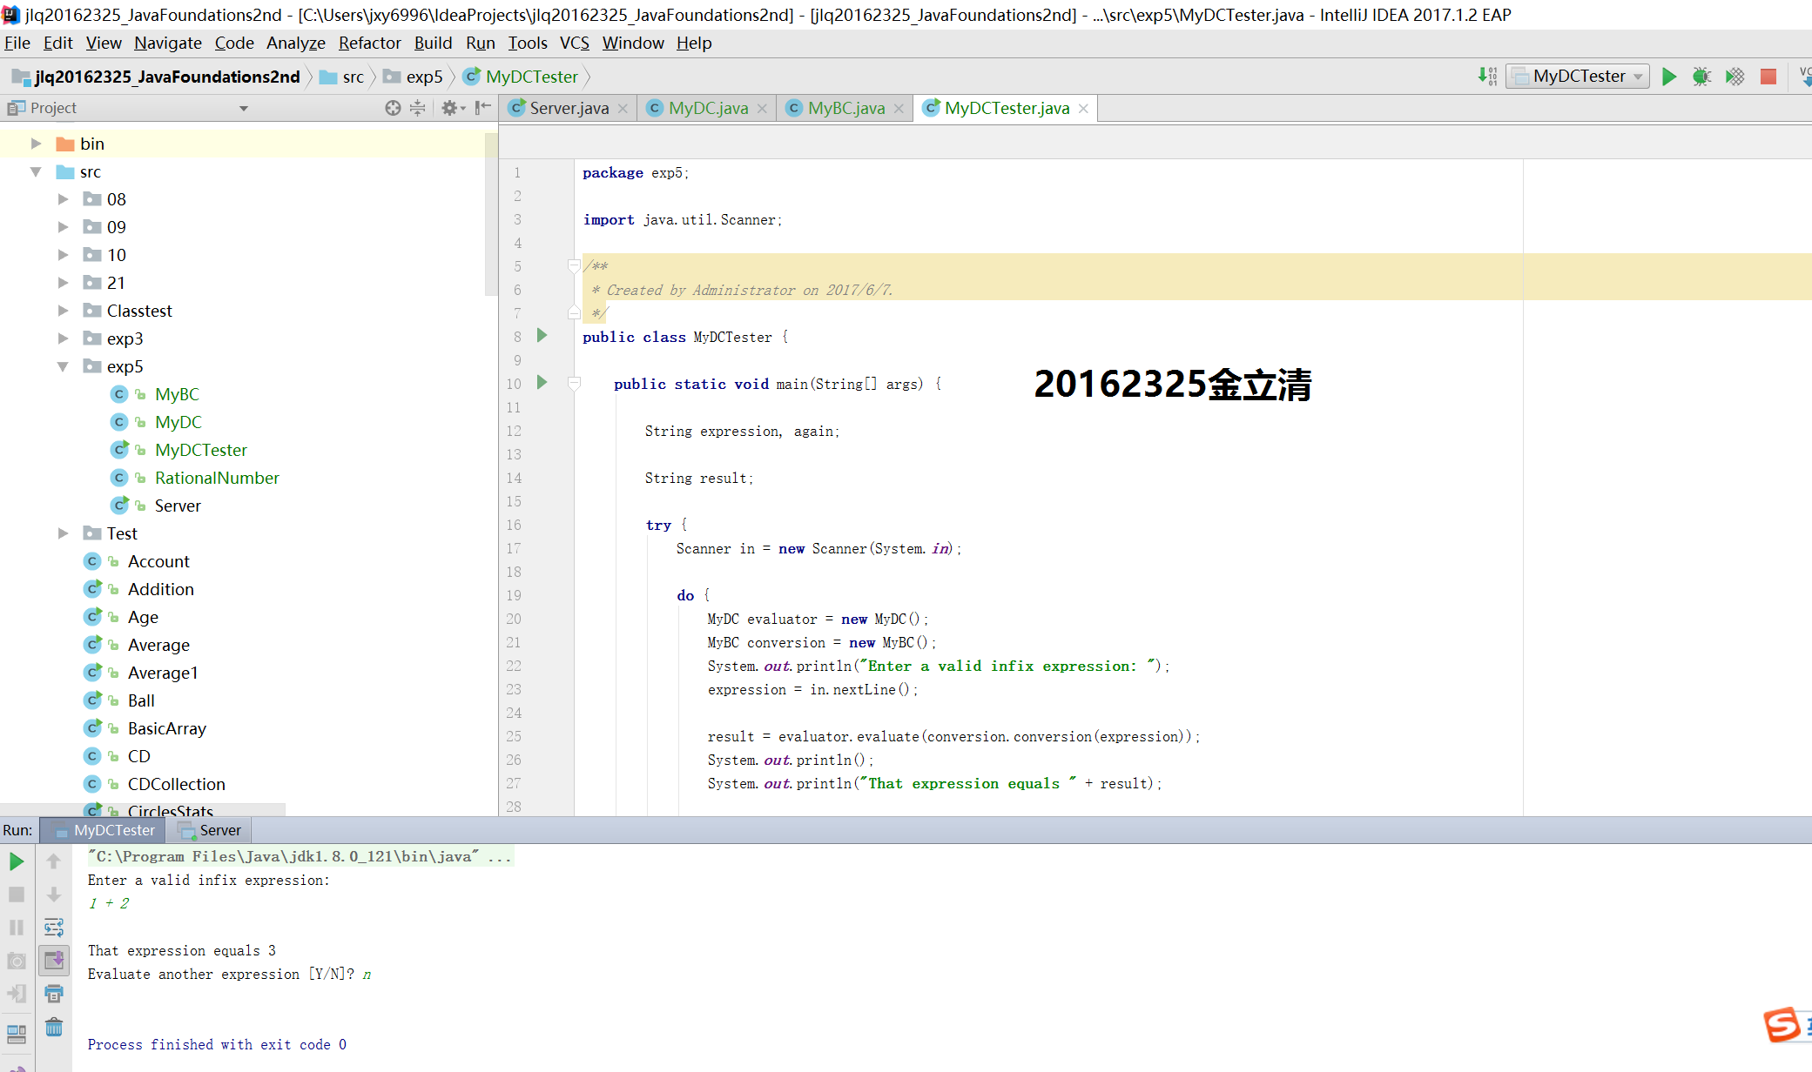Rerun MyDCTester from the Run panel
Image resolution: width=1812 pixels, height=1072 pixels.
17,861
